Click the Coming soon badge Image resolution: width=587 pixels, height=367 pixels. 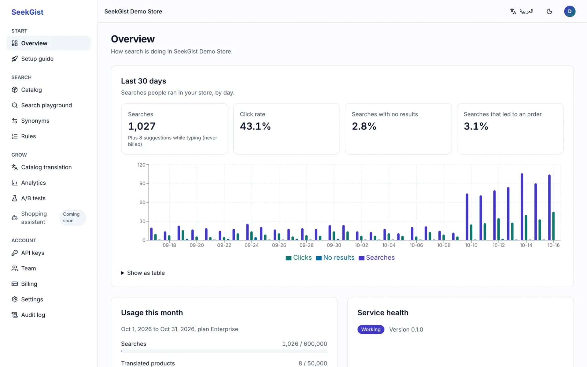pos(72,217)
